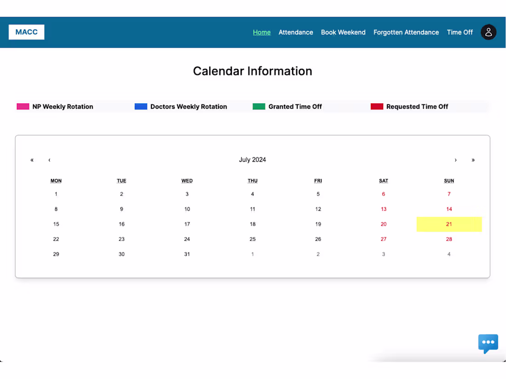This screenshot has width=506, height=379.
Task: Click the MACC logo
Action: point(26,32)
